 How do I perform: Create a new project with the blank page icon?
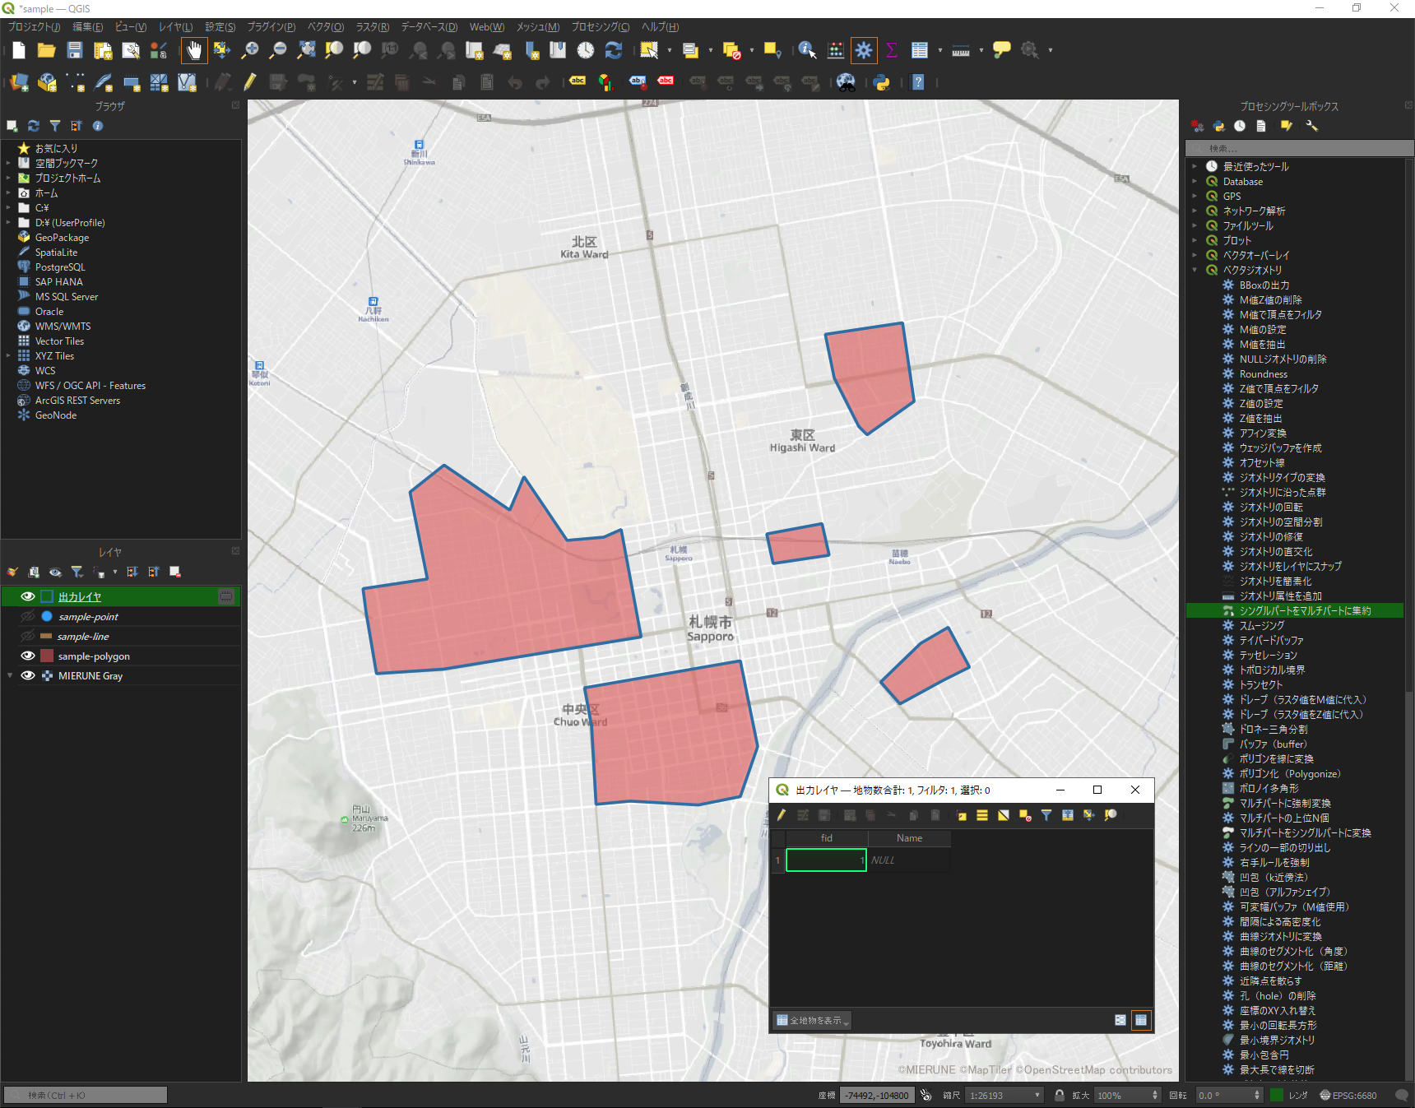tap(19, 50)
